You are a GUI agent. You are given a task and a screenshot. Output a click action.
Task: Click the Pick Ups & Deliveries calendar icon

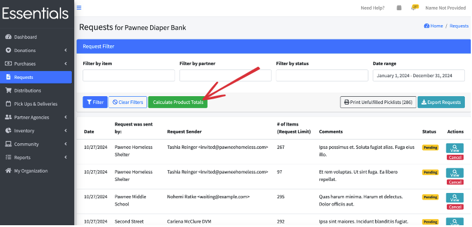click(x=8, y=104)
